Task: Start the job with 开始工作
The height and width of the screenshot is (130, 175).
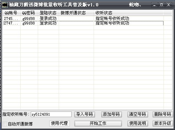Action: point(98,123)
